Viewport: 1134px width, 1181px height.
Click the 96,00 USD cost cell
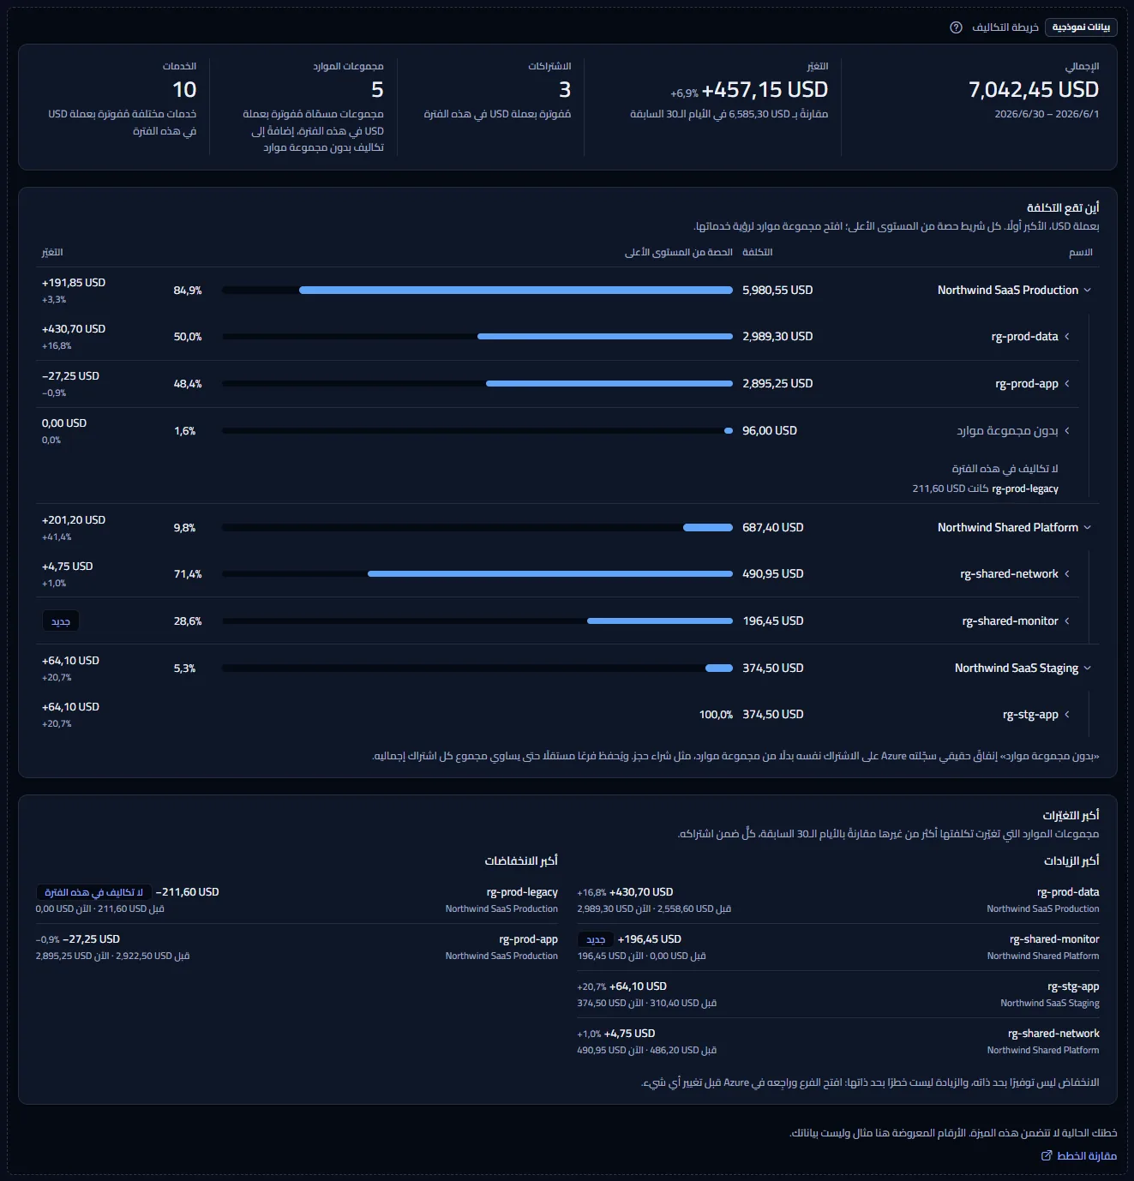click(770, 431)
